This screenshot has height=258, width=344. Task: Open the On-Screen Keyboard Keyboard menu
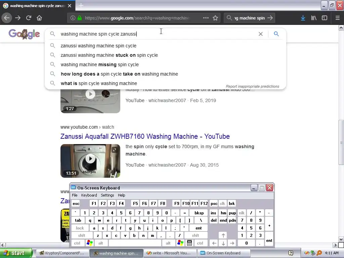click(x=89, y=195)
